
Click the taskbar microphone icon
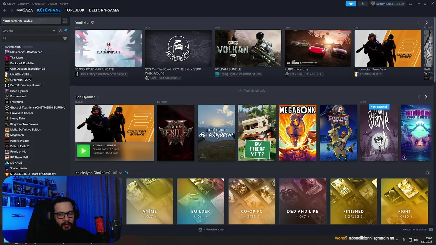(404, 240)
